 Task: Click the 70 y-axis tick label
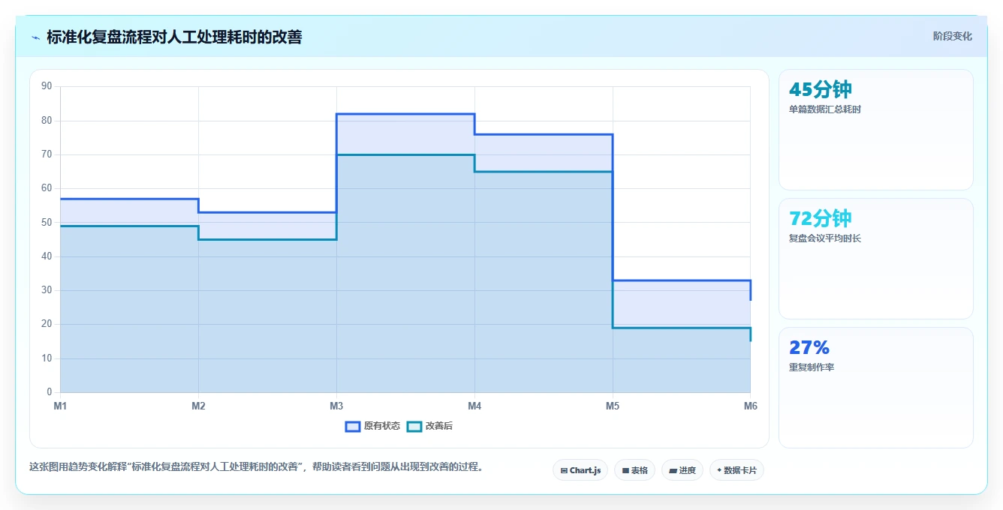click(47, 154)
